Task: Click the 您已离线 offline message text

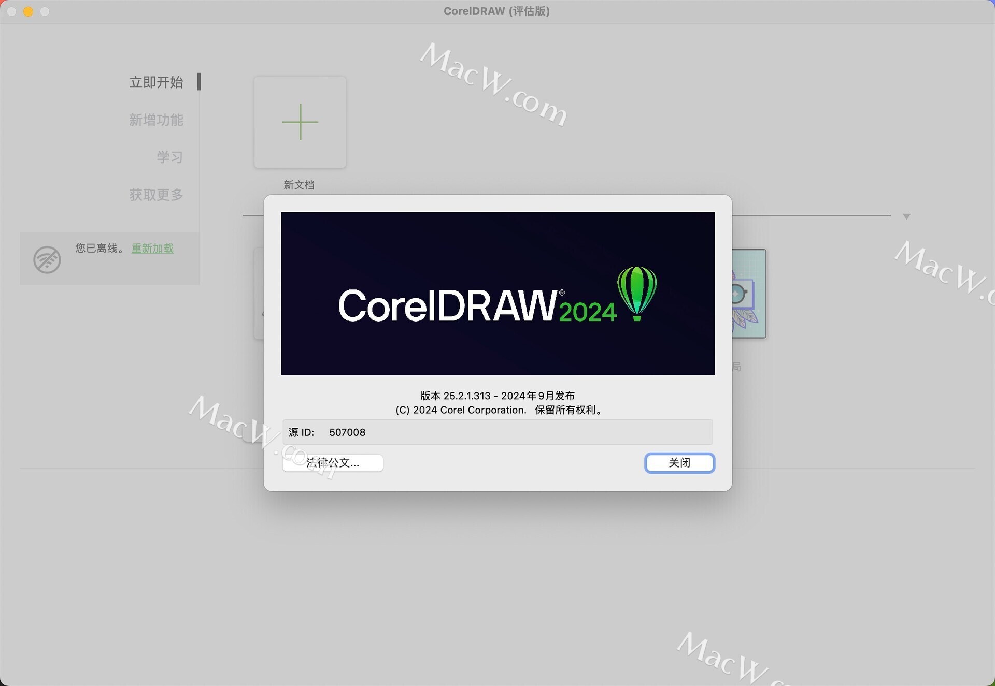Action: point(101,248)
